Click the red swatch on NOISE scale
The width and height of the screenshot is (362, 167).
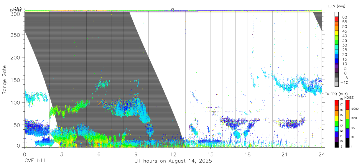(x=347, y=105)
